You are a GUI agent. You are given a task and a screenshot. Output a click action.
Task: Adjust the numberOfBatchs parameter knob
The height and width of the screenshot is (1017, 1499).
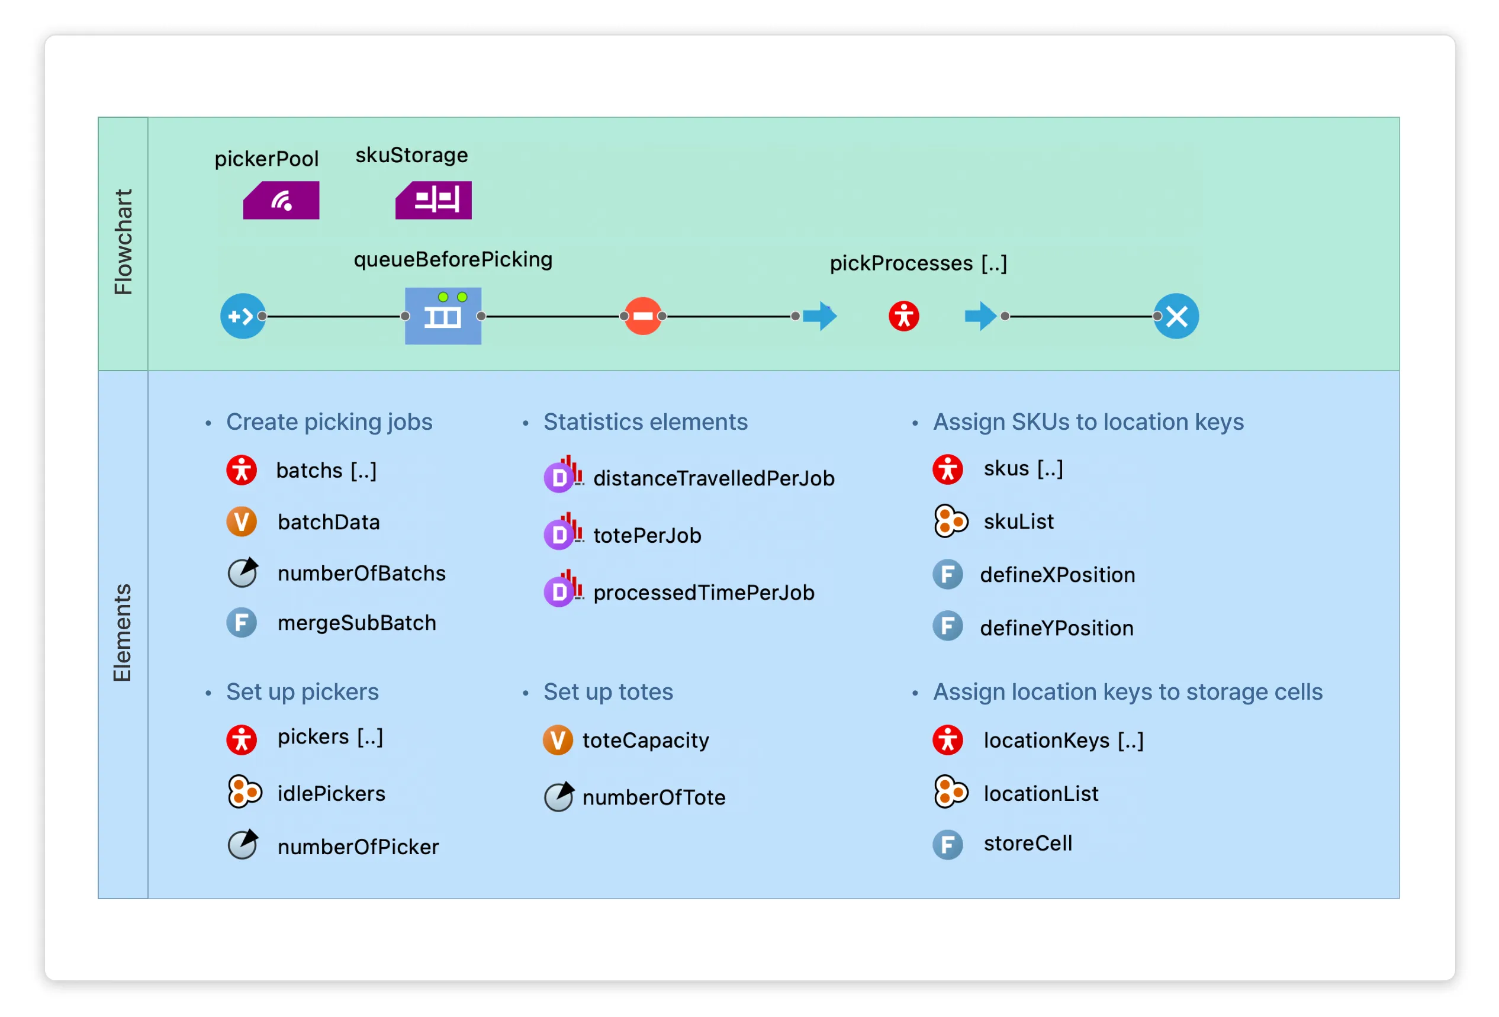point(242,572)
